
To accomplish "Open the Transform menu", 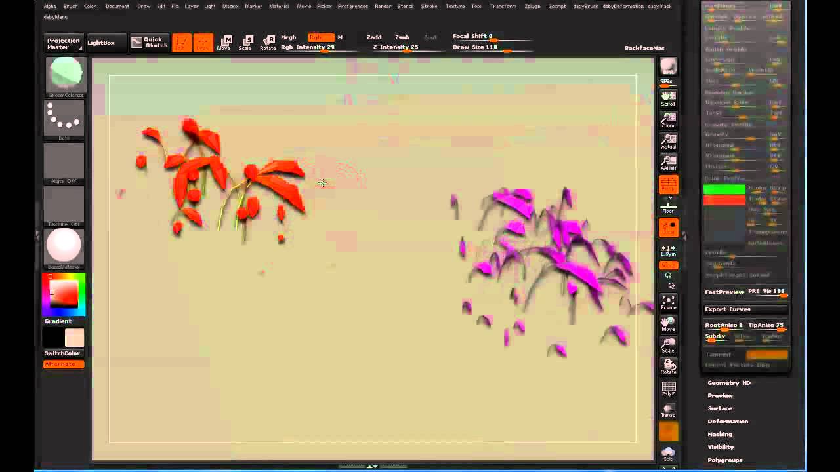I will click(x=503, y=6).
